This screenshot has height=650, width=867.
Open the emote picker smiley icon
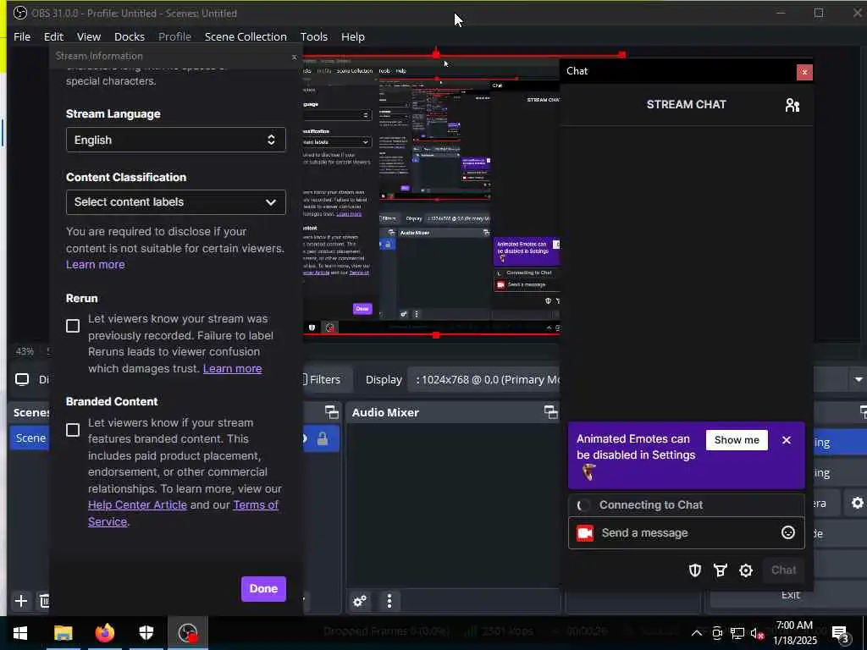pos(788,532)
